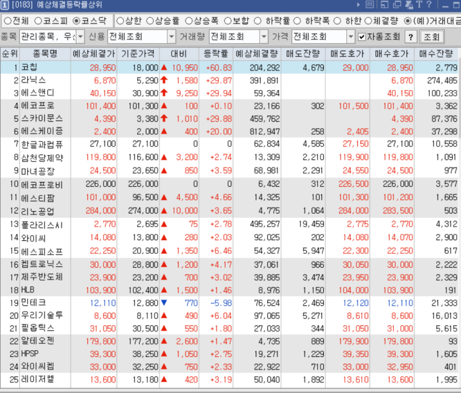Select stock HPSP in row 23
The width and height of the screenshot is (461, 393).
[x=30, y=354]
